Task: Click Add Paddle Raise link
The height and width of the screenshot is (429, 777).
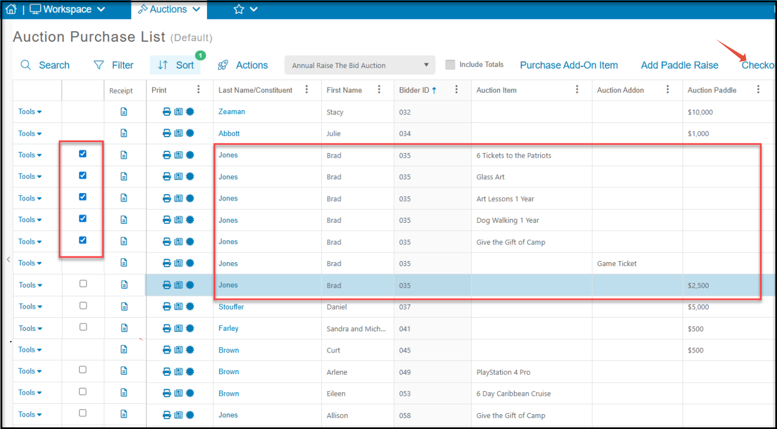Action: [x=680, y=65]
